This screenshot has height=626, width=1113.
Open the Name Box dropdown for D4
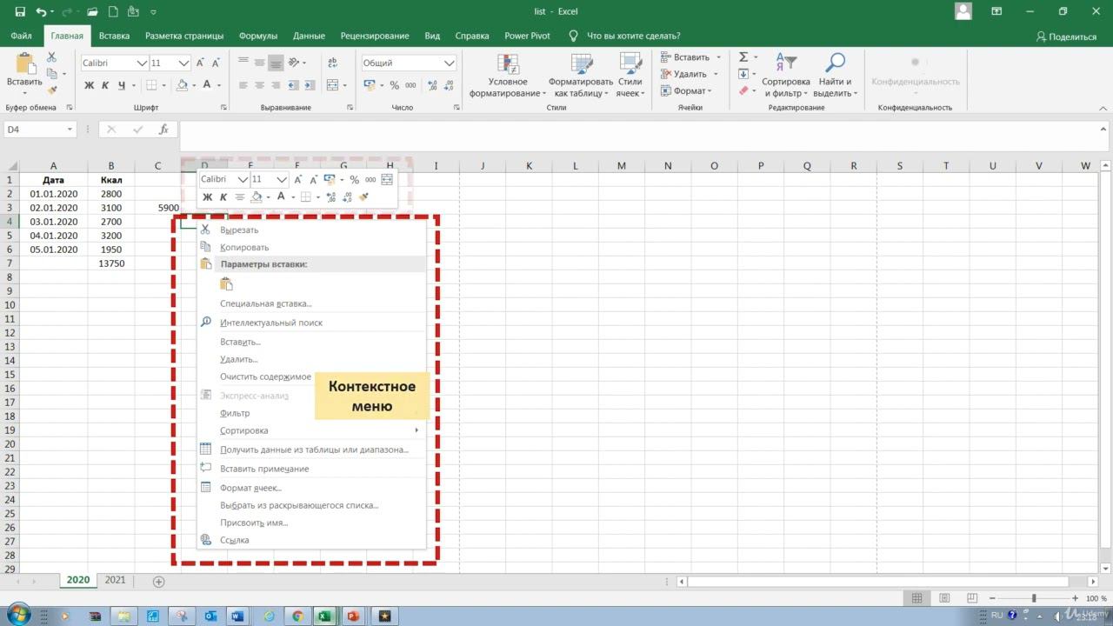coord(70,130)
